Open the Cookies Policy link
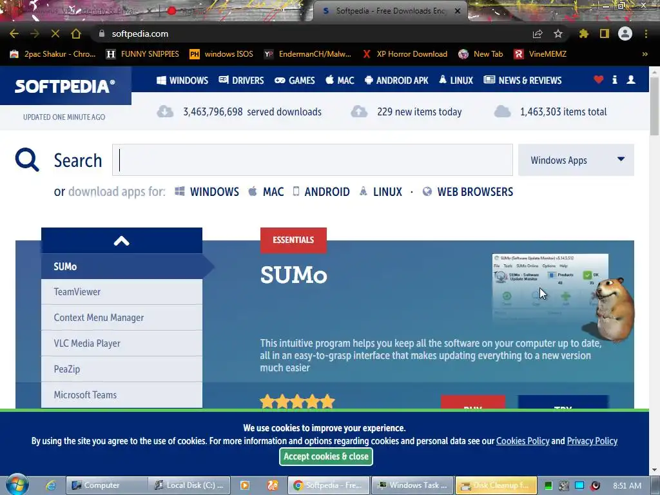660x495 pixels. 523,441
